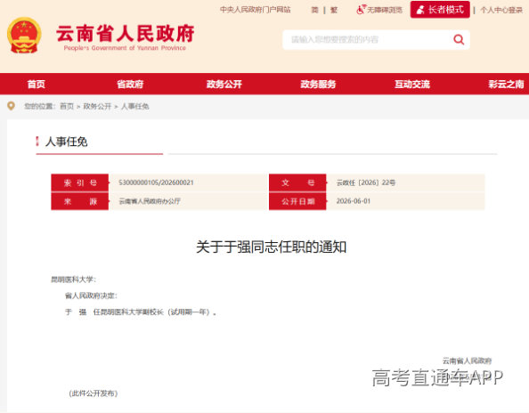
Task: Open 个人中心登录 login link
Action: point(501,10)
